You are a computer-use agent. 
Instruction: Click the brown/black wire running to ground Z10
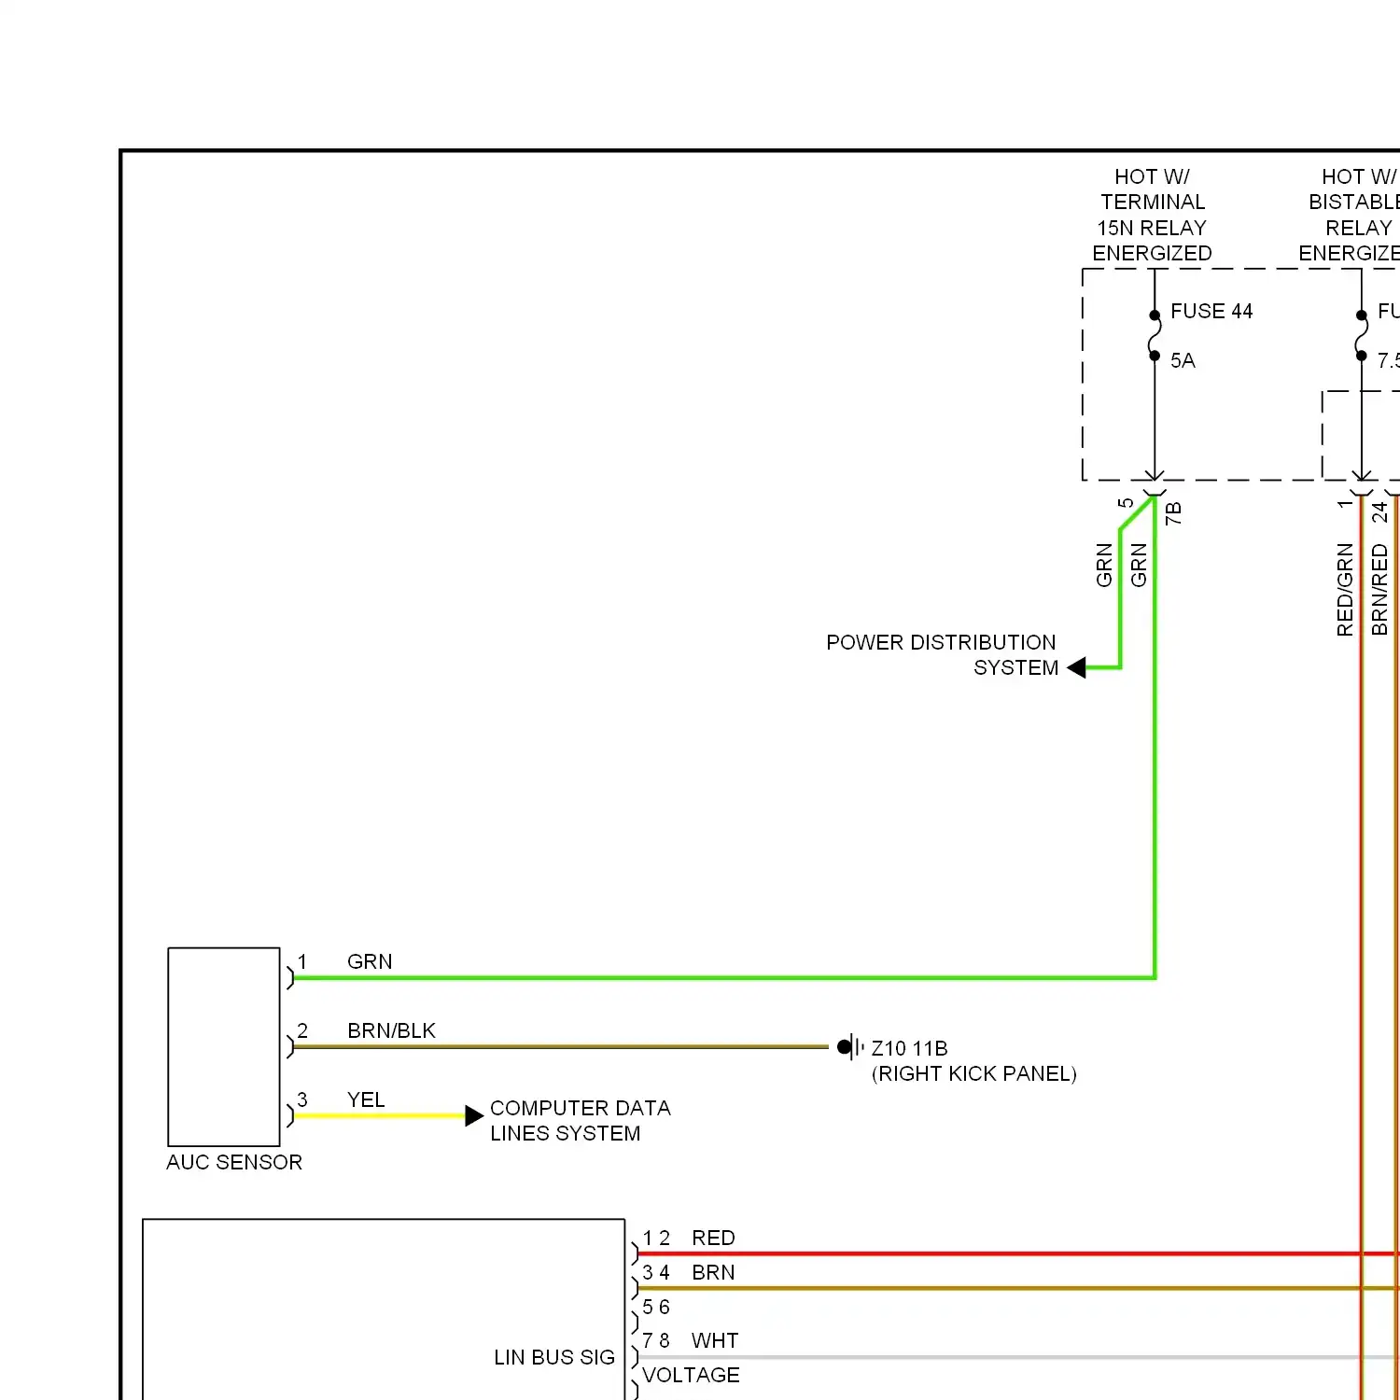coord(561,1047)
